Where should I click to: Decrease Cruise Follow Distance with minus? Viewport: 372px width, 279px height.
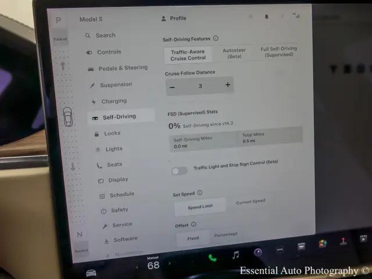point(173,87)
